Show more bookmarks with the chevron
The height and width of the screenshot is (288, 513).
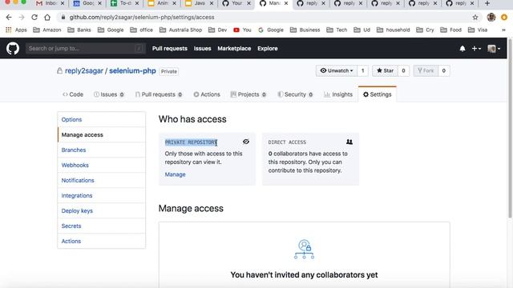click(503, 30)
